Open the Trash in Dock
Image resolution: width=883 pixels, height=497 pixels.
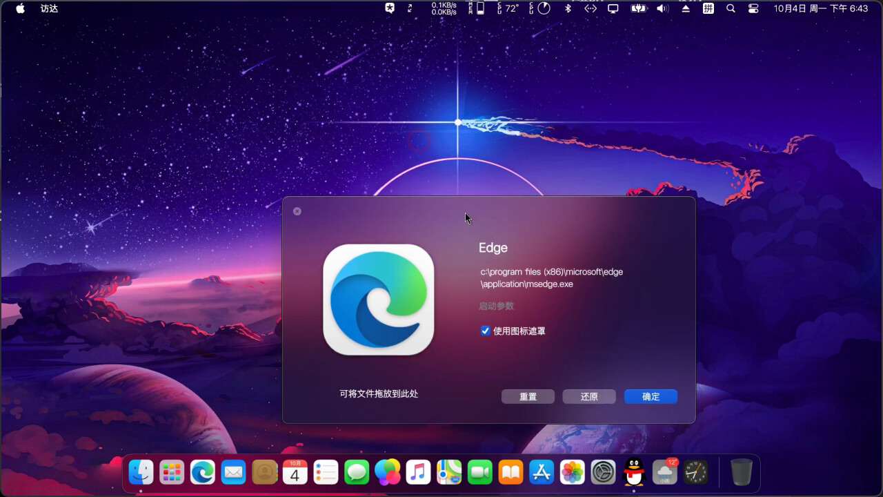(x=742, y=472)
